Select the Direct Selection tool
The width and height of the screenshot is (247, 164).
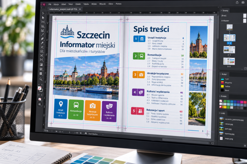43,18
